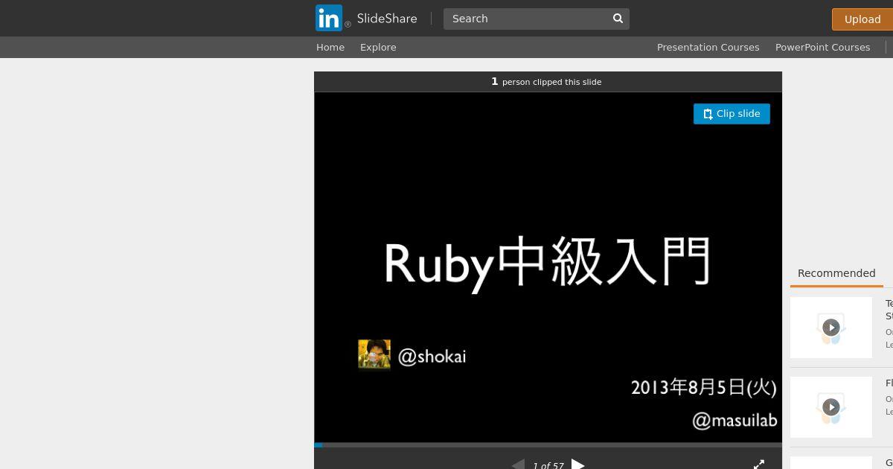Screen dimensions: 893x469
Task: Toggle the fullscreen expand icon
Action: coord(759,465)
